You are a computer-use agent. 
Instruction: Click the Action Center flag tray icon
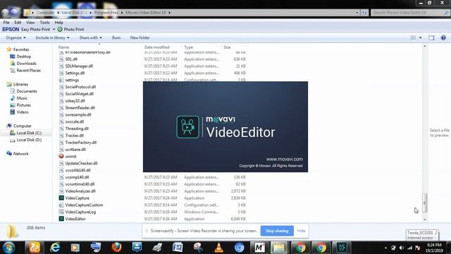418,248
